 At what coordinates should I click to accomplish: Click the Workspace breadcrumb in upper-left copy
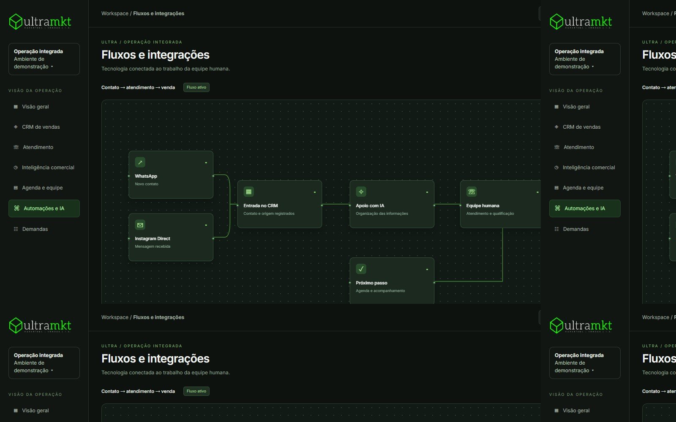tap(115, 14)
